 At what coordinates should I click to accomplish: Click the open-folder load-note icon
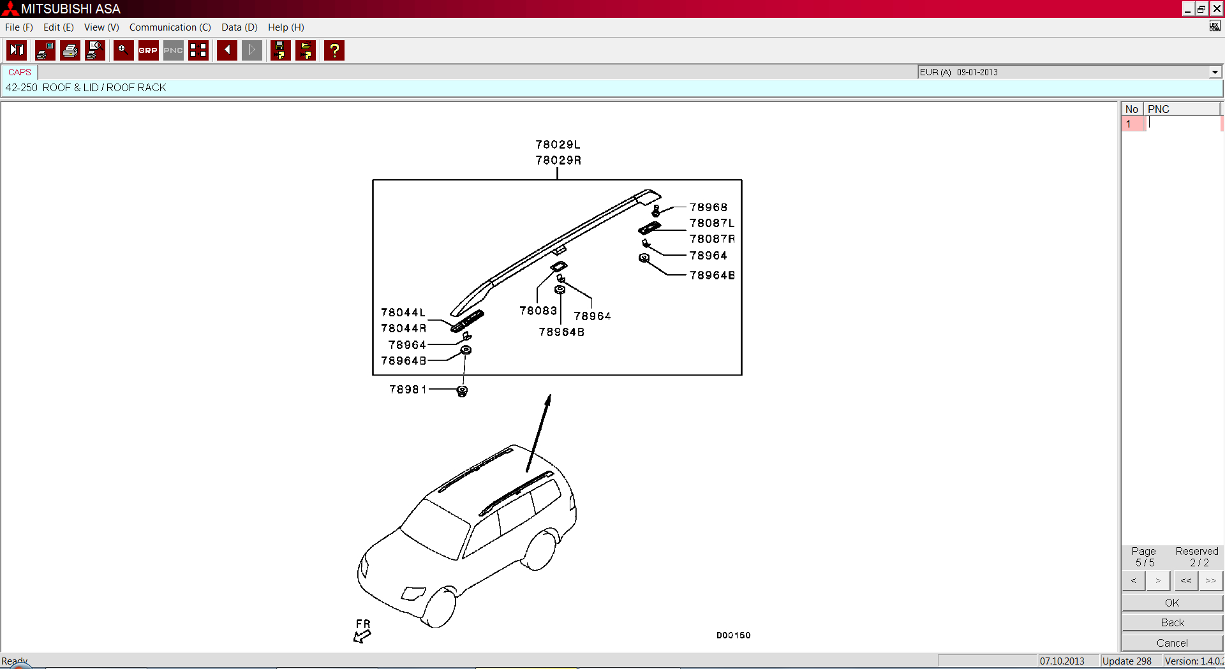coord(306,50)
